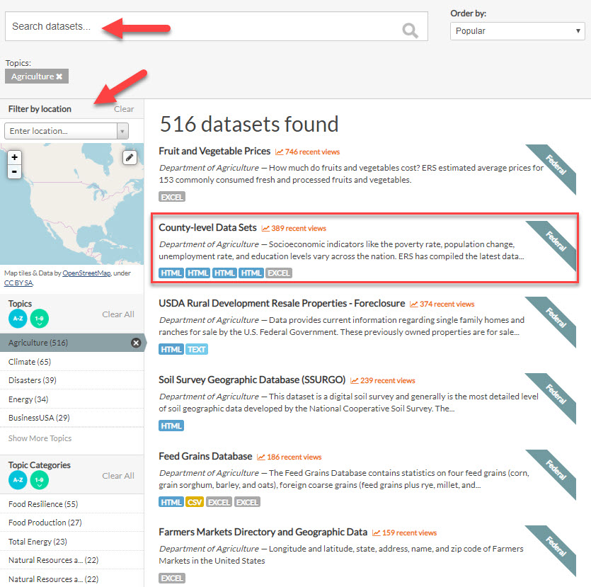This screenshot has width=591, height=587.
Task: Sort Topics alphabetically with the A-Z icon
Action: coord(16,319)
